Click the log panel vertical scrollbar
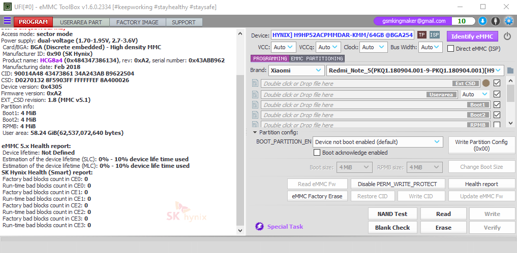 pos(240,151)
